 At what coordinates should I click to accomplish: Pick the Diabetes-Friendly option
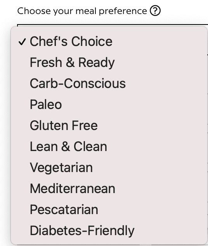coord(109,230)
